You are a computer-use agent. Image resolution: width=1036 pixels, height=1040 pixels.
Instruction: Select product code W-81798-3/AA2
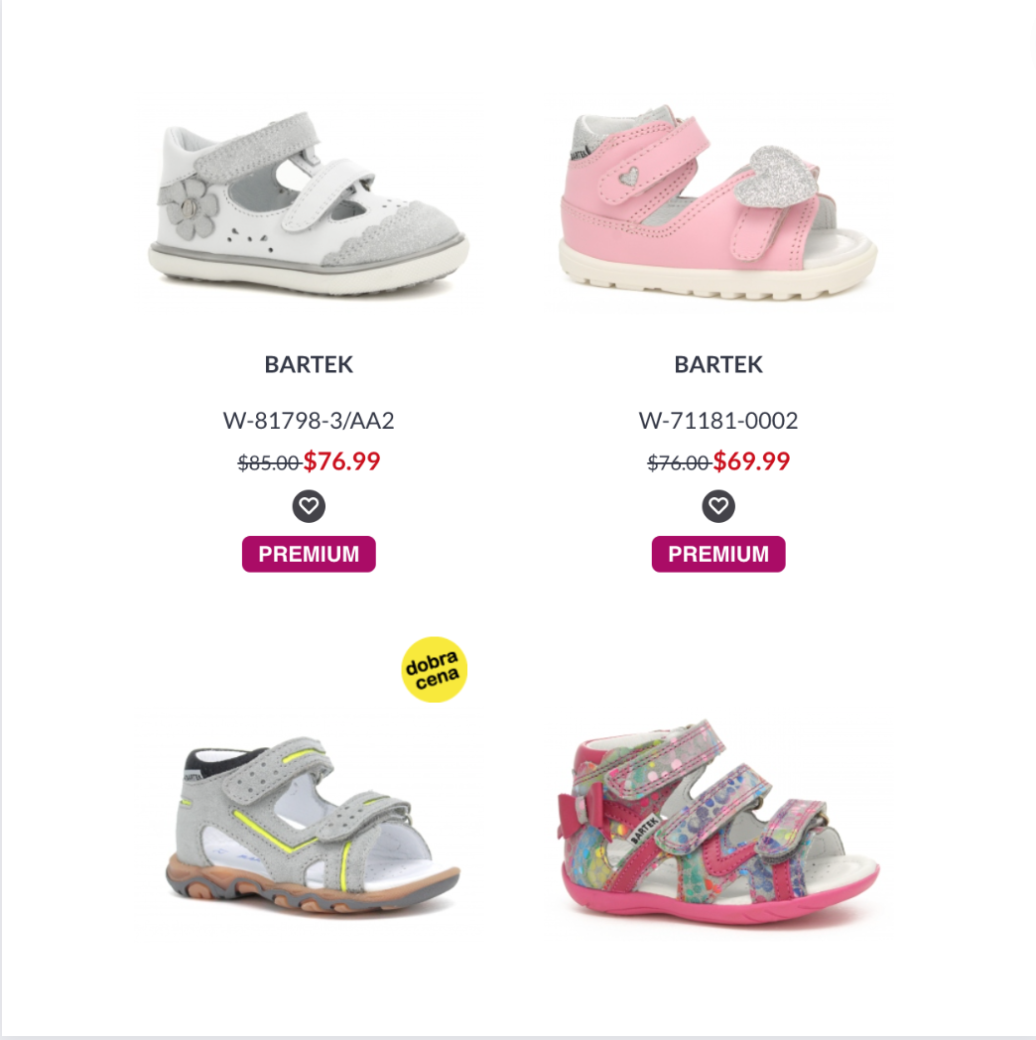(309, 421)
